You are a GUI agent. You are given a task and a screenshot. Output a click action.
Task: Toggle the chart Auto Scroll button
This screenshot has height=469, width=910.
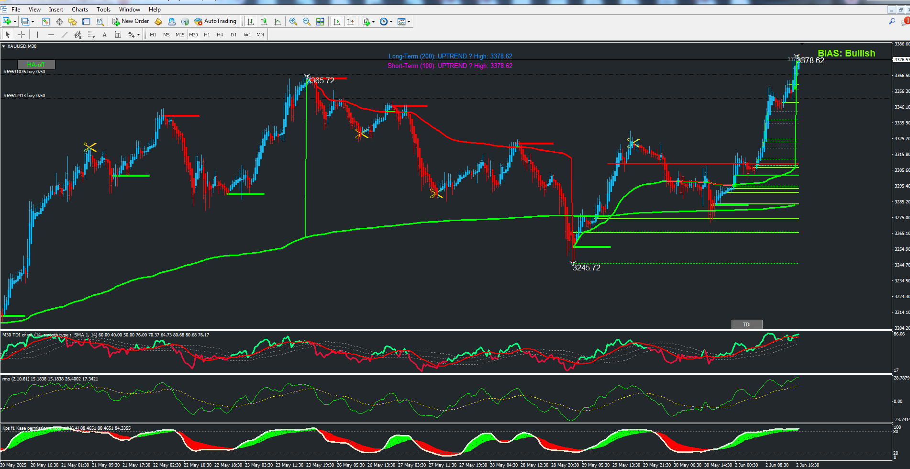(337, 22)
